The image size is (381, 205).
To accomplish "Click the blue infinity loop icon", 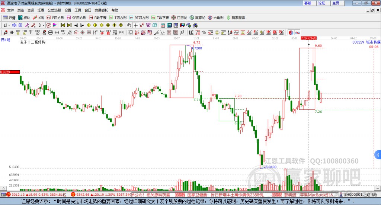I will click(297, 32).
